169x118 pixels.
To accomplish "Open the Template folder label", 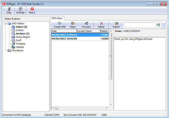I will tap(20, 44).
